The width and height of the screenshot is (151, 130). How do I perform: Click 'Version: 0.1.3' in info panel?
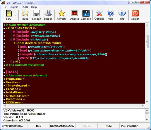pyautogui.click(x=13, y=117)
